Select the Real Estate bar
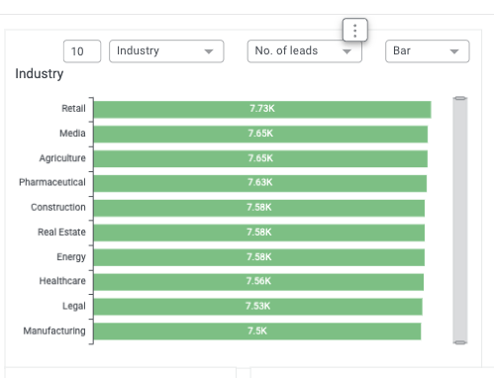This screenshot has width=494, height=378. pos(259,233)
